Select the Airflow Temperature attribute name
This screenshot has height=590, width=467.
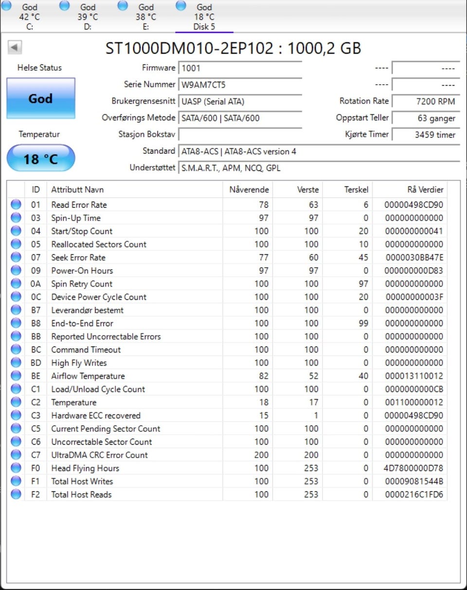coord(88,376)
